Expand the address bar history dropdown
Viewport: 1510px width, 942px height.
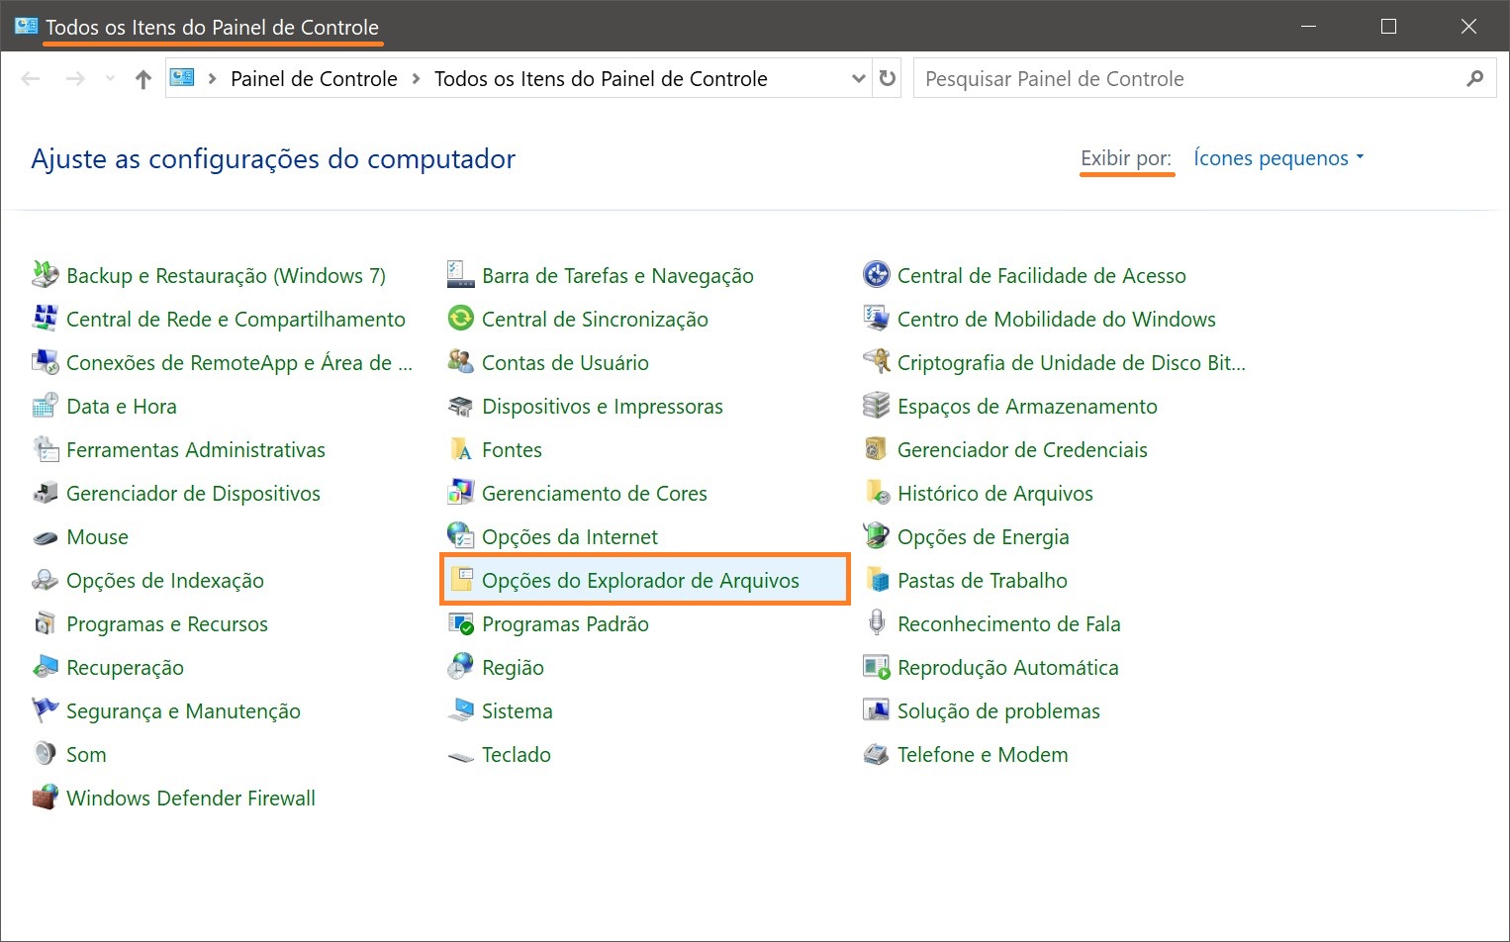[858, 79]
